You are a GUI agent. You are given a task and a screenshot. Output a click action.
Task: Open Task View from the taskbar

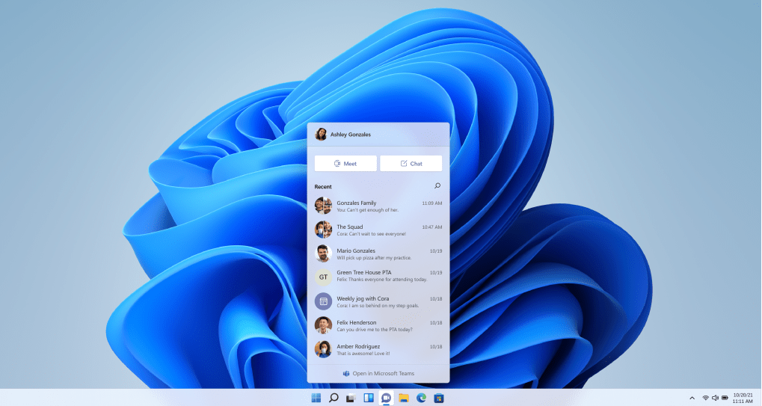pyautogui.click(x=351, y=398)
